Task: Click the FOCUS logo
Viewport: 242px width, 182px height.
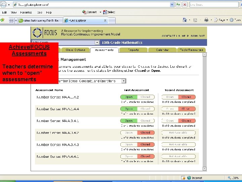Action: (45, 33)
